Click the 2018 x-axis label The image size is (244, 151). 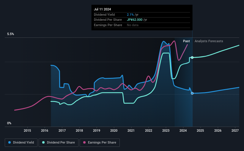click(79, 130)
